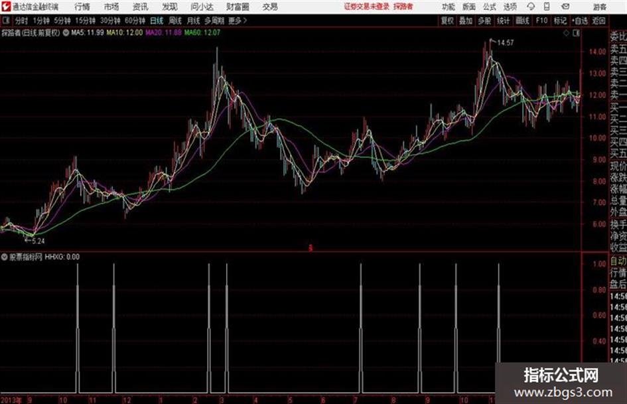
Task: Open the 功能 menu
Action: [x=449, y=7]
